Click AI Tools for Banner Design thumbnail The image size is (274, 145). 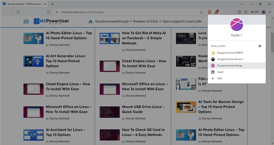pos(186,107)
